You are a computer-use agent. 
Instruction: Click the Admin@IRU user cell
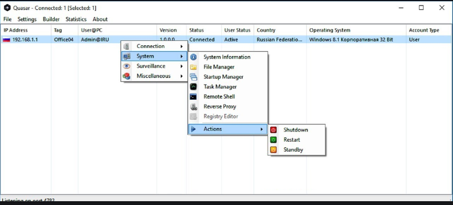(95, 40)
